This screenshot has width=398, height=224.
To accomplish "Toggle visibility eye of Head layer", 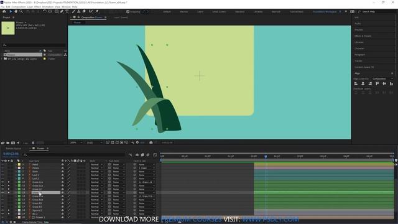I will (x=2, y=164).
